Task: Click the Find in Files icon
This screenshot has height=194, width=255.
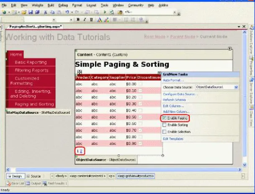Action: point(120,12)
